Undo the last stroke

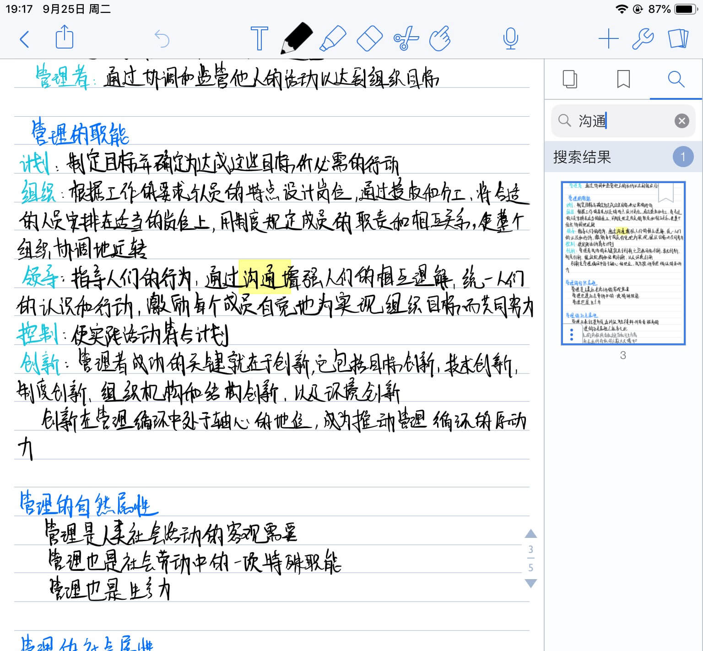coord(162,39)
